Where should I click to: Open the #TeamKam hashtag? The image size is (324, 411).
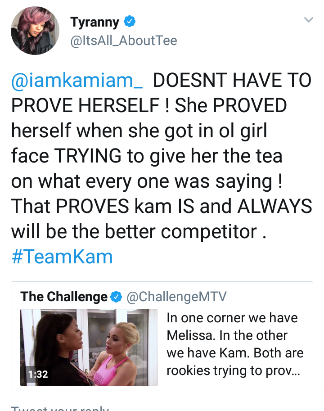pos(62,257)
